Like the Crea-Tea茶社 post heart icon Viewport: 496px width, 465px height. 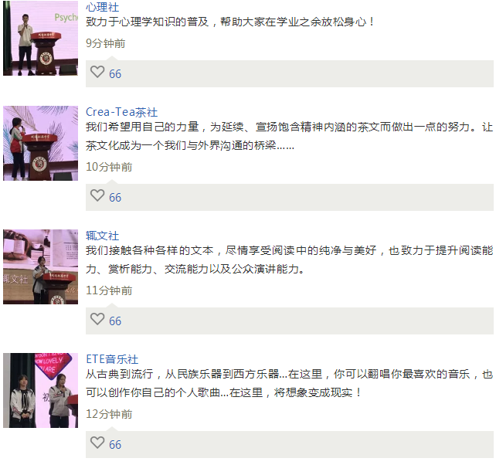(97, 195)
